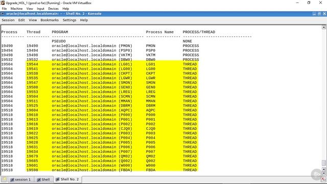Open the VirtualBox Input menu
Screen dimensions: 327x184
tap(40, 9)
